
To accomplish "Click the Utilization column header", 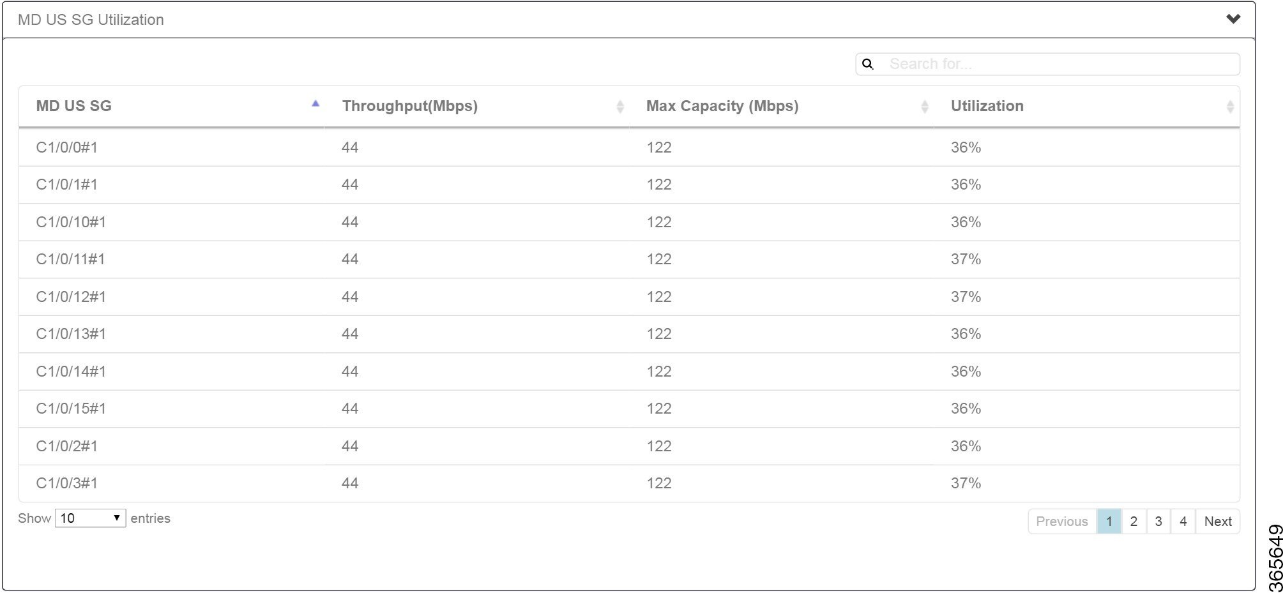I will point(987,106).
